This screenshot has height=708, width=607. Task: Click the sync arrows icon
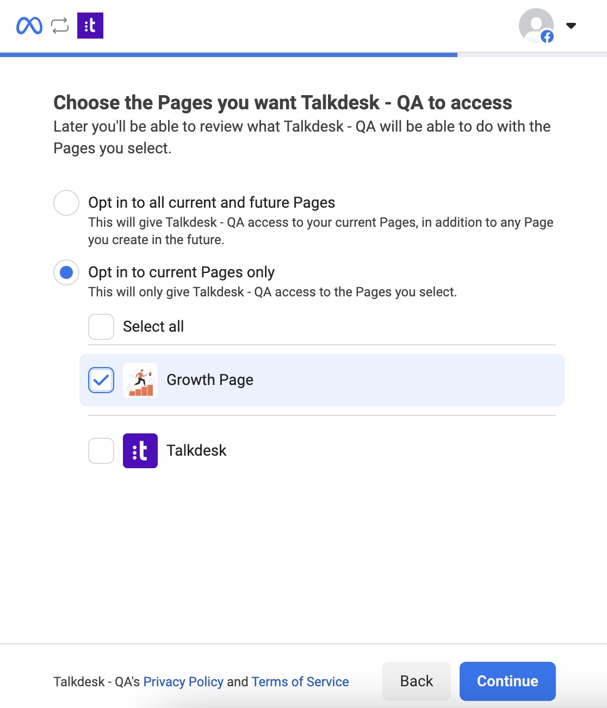(x=60, y=26)
